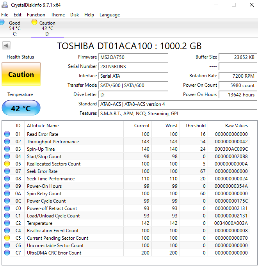Click the ID column header
258x267 pixels.
(x=18, y=125)
